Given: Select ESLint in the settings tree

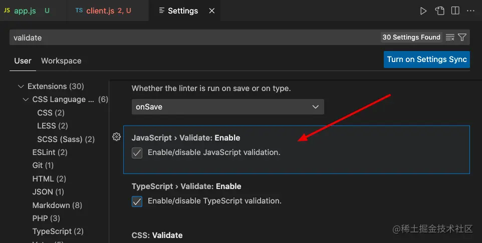Looking at the screenshot, I should [x=50, y=152].
